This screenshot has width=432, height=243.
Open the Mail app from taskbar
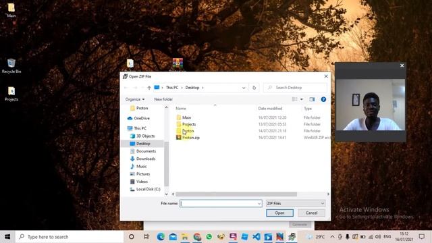173,237
